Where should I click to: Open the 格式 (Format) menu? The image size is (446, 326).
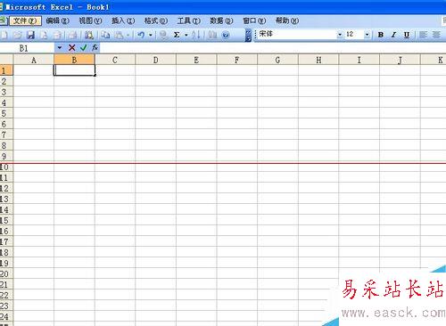156,20
